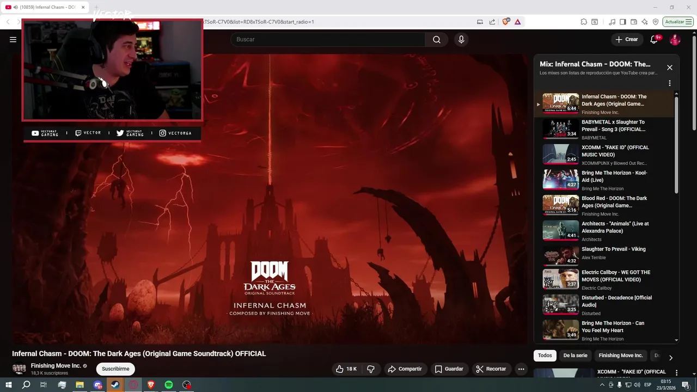
Task: Open more actions ellipsis below the video
Action: [x=521, y=369]
